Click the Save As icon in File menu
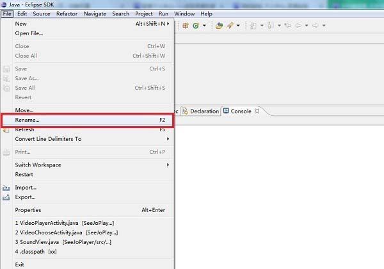Screen dimensions: 384x269 click(6, 79)
